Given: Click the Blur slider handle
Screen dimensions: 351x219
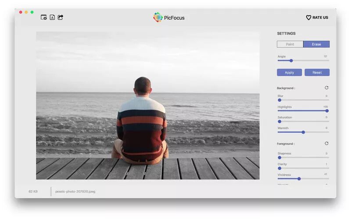Looking at the screenshot, I should pos(279,100).
